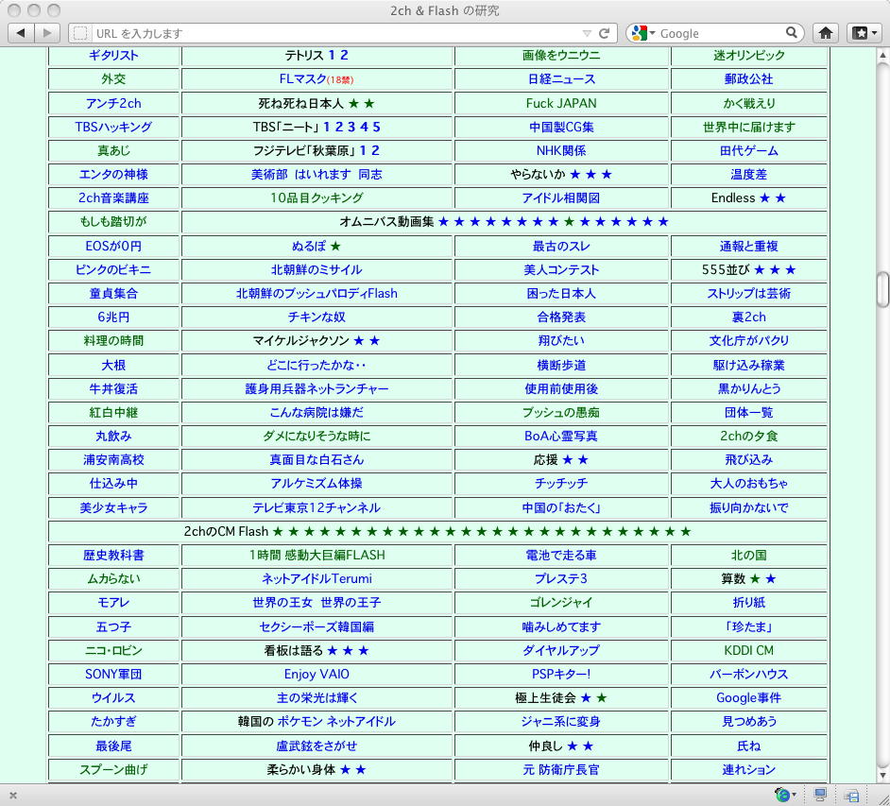Open the bookmarks star menu button
This screenshot has width=890, height=806.
point(865,33)
